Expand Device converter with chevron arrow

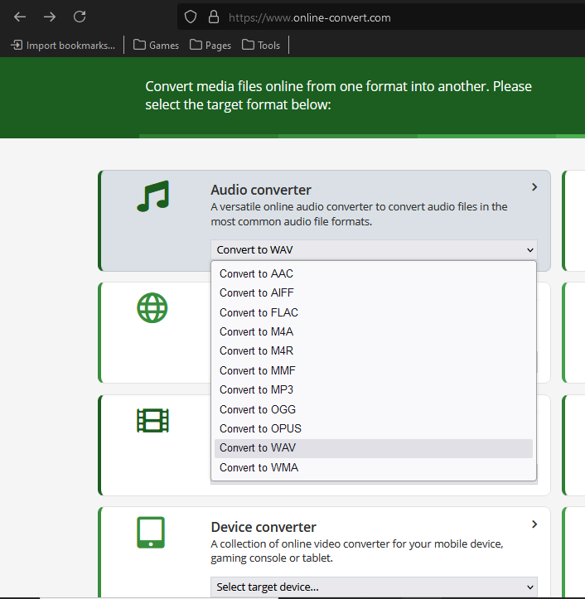click(x=534, y=524)
